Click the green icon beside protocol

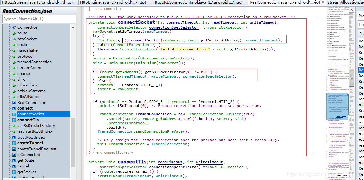click(x=14, y=57)
